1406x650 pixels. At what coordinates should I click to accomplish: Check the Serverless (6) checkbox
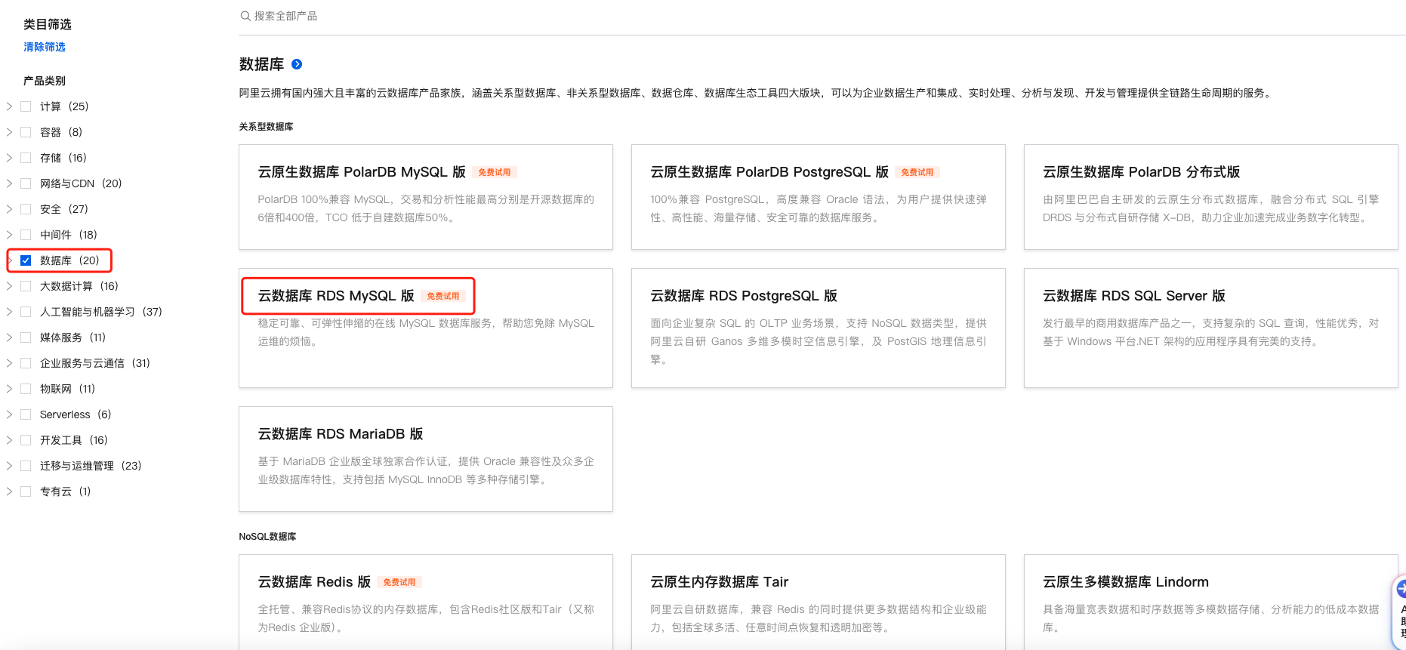pyautogui.click(x=26, y=414)
